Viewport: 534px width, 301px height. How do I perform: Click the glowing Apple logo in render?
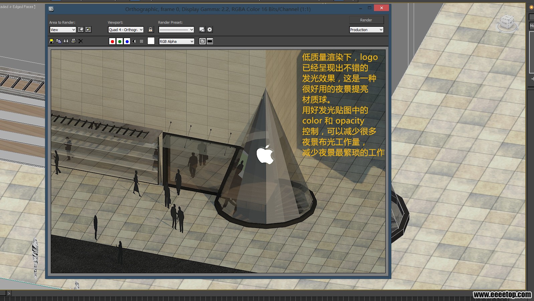265,155
